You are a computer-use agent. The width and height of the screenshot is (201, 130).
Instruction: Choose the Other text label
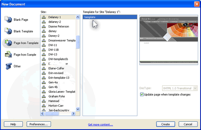pos(17,66)
